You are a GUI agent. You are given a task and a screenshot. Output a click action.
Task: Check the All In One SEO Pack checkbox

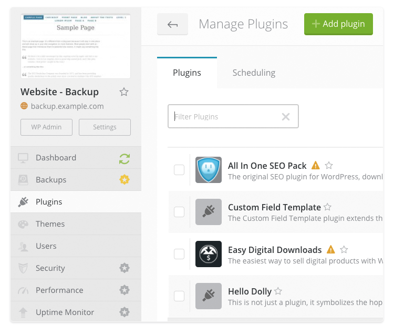[x=179, y=170]
